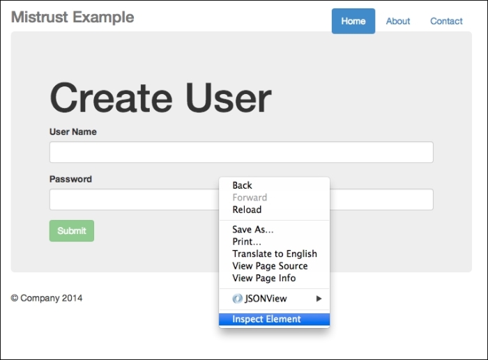Click the Home navigation button
The image size is (488, 360).
pyautogui.click(x=353, y=21)
